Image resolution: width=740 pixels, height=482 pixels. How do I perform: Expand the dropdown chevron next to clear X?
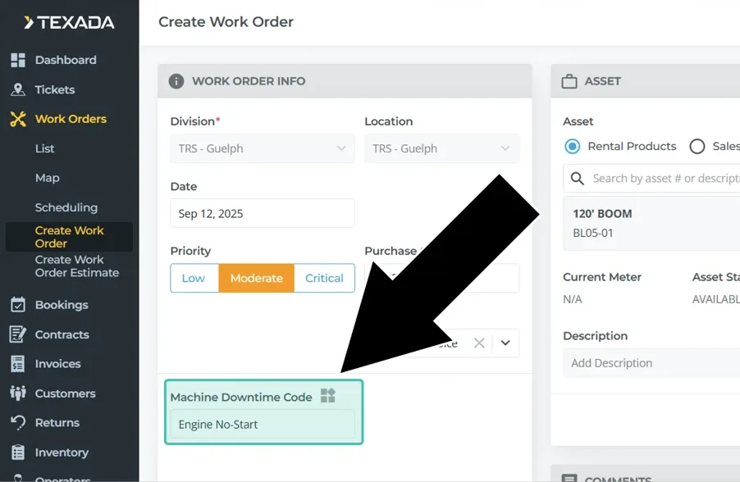coord(505,343)
